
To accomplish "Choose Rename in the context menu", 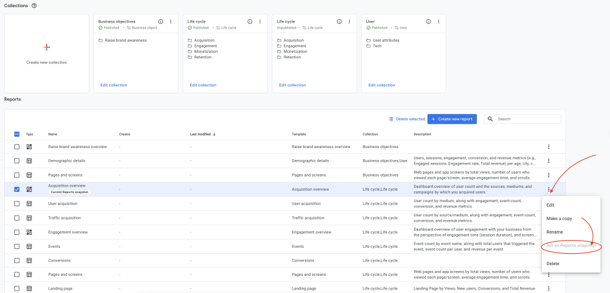I will [555, 232].
